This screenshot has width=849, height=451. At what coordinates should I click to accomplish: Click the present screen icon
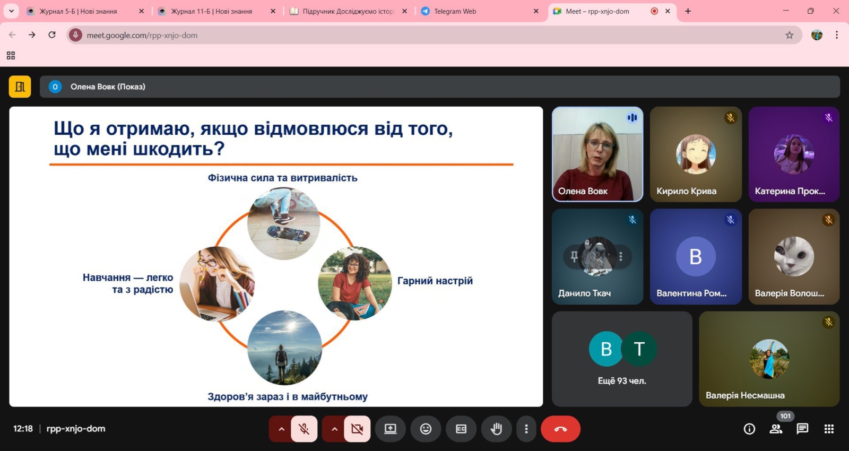click(391, 429)
